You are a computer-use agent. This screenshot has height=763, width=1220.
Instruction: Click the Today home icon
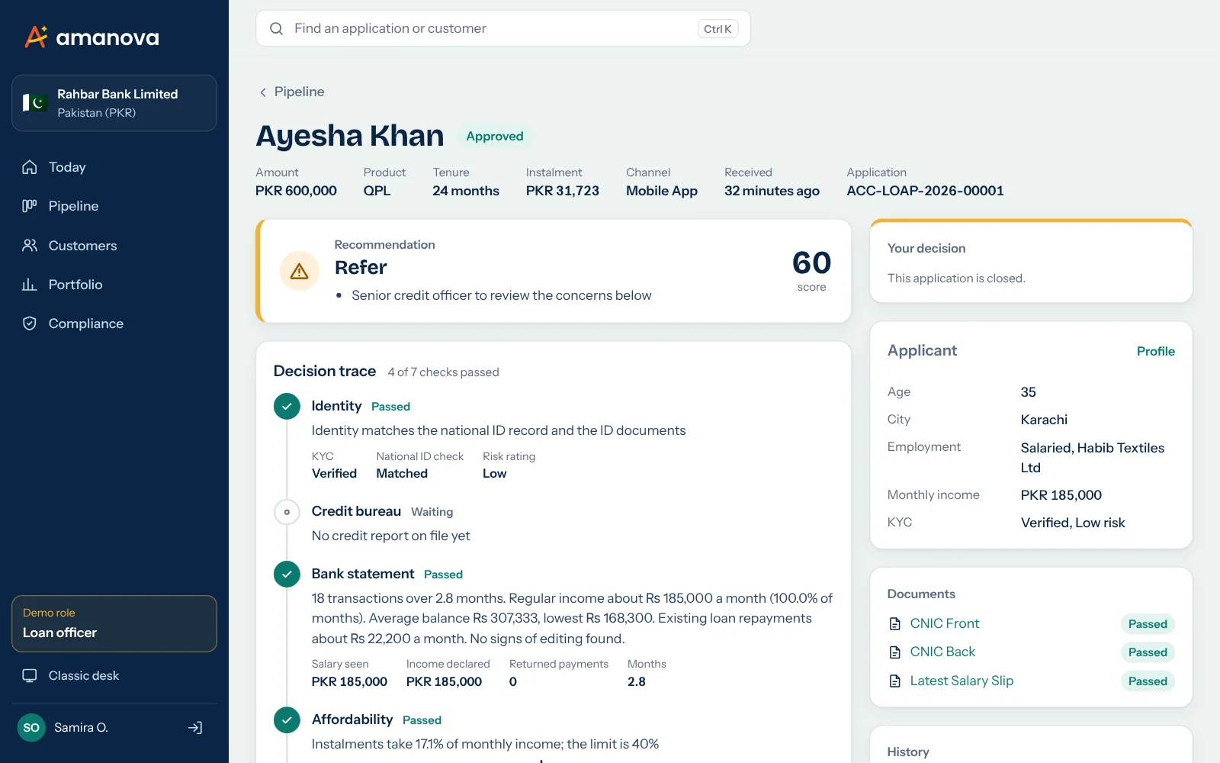pos(30,167)
